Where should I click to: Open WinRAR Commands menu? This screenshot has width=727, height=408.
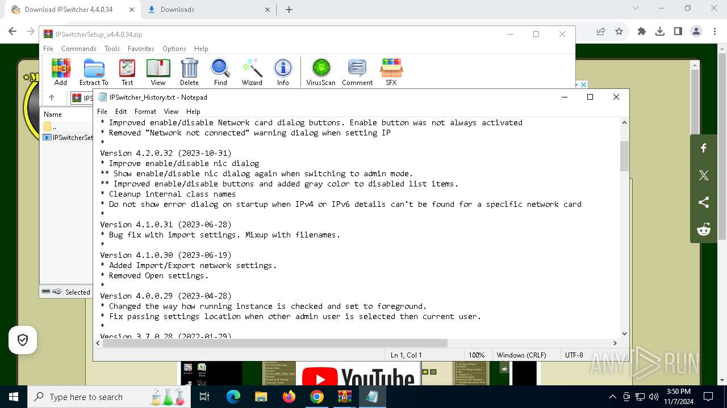pos(79,49)
